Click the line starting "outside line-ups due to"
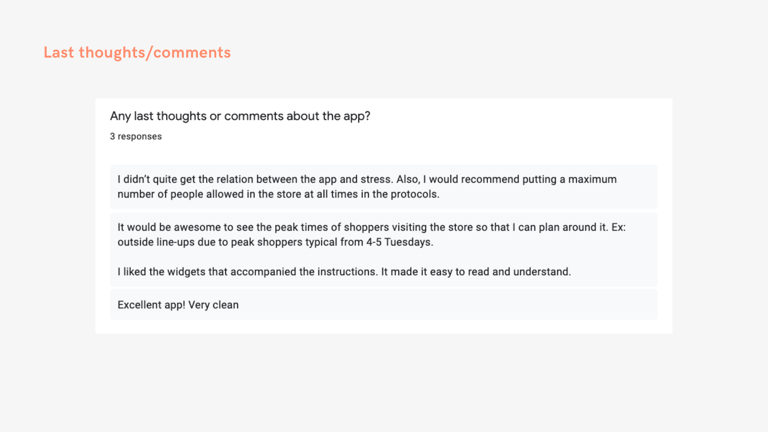768x432 pixels. pos(275,242)
